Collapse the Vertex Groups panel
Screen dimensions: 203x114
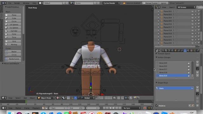point(156,57)
